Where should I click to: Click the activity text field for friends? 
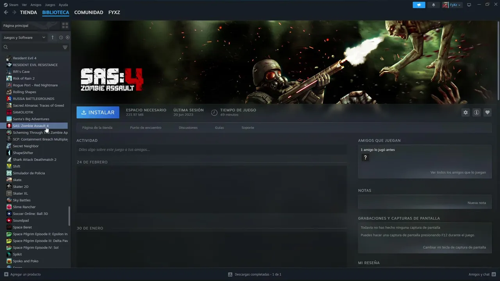click(x=212, y=149)
